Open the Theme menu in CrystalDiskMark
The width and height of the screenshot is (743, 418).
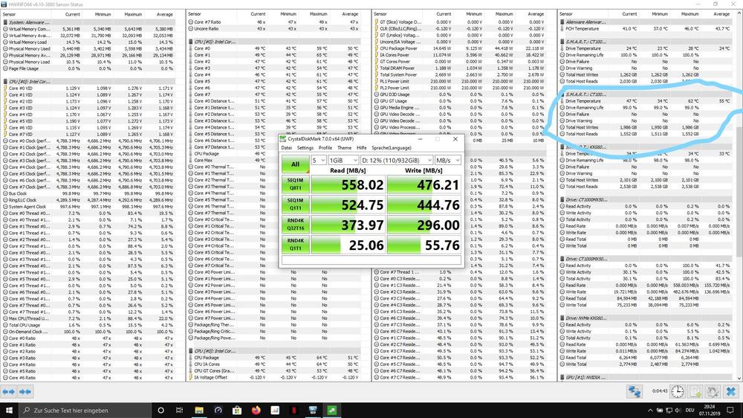coord(345,148)
